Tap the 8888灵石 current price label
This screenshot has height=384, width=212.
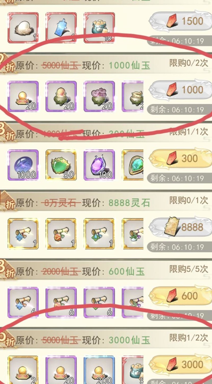[x=129, y=203]
